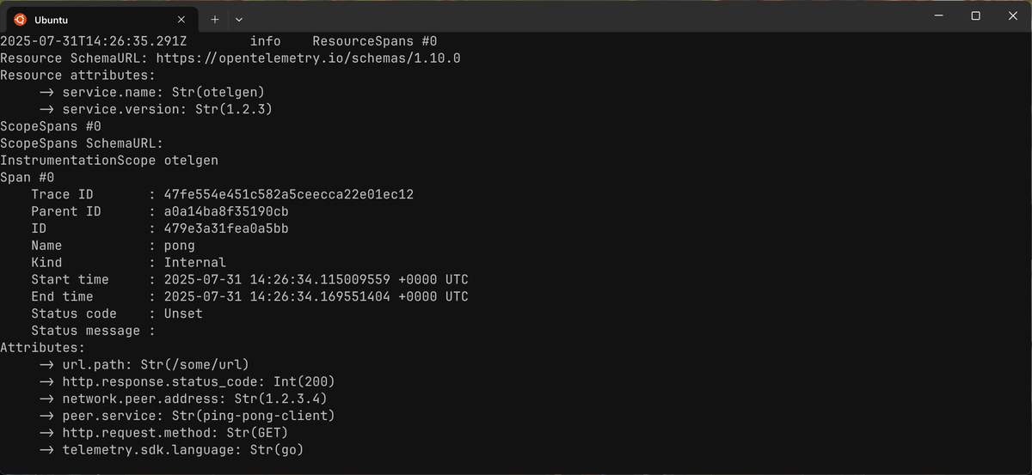This screenshot has height=475, width=1032.
Task: Maximize the terminal window
Action: 975,16
